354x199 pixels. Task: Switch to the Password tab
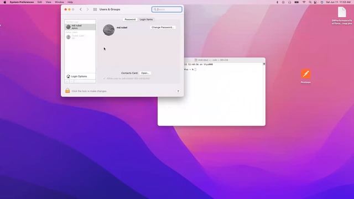[x=130, y=19]
